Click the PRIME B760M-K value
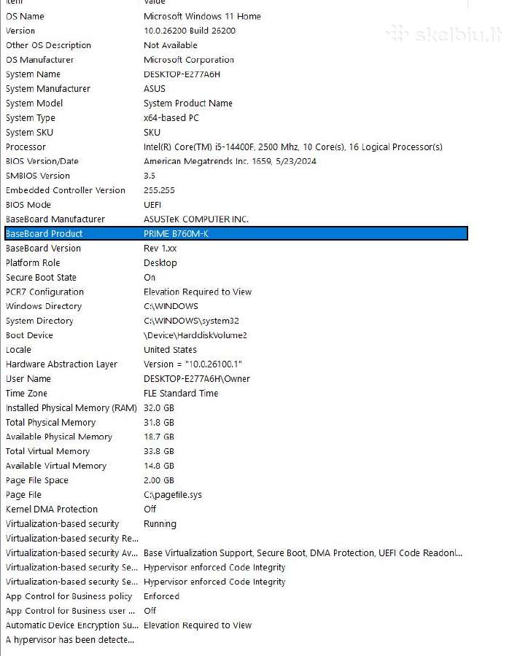The height and width of the screenshot is (656, 528). (176, 233)
